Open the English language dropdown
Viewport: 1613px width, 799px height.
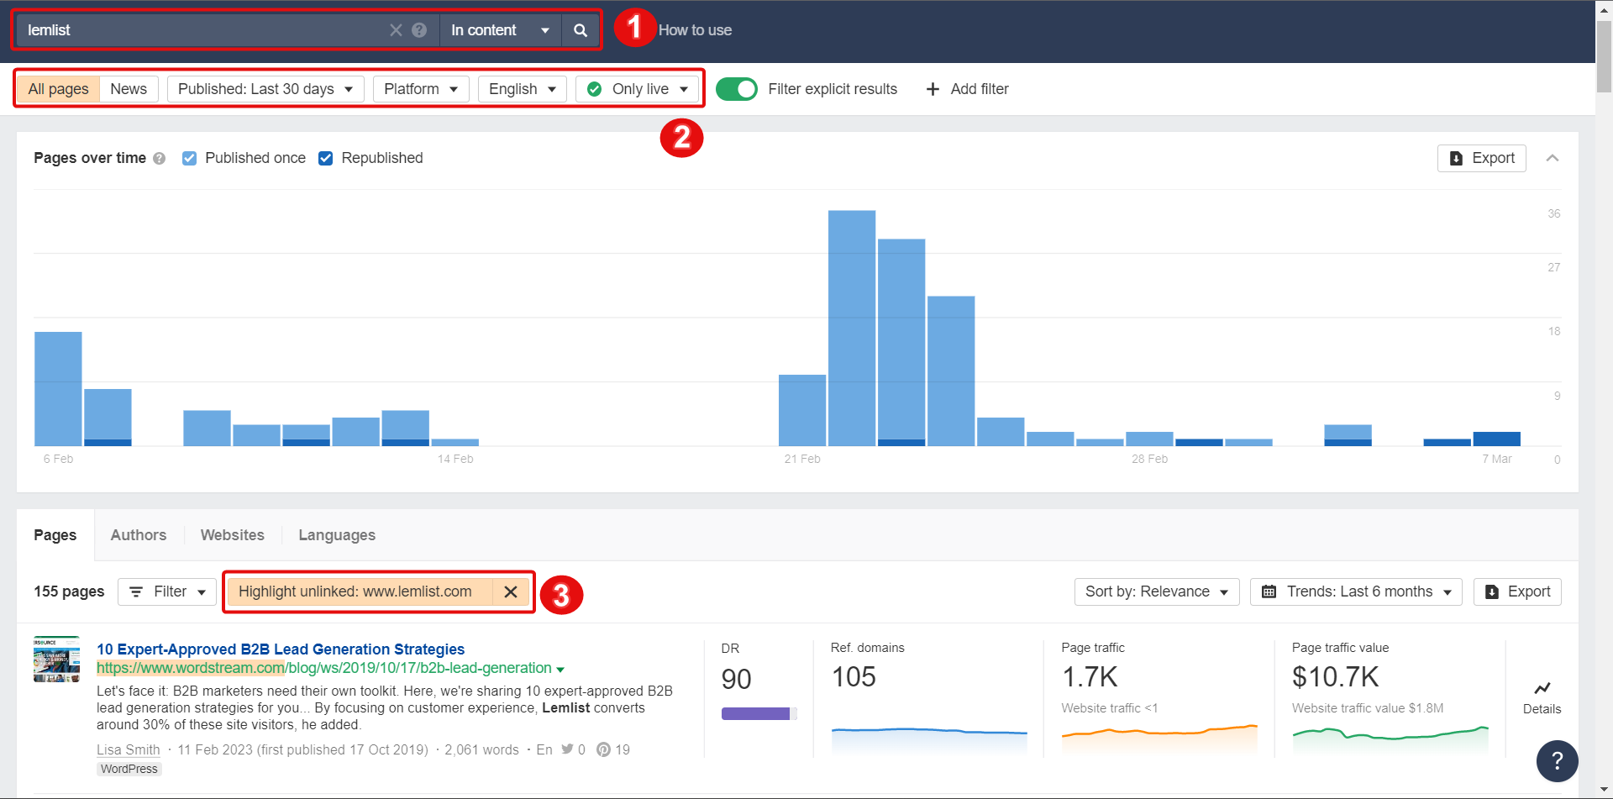click(523, 89)
